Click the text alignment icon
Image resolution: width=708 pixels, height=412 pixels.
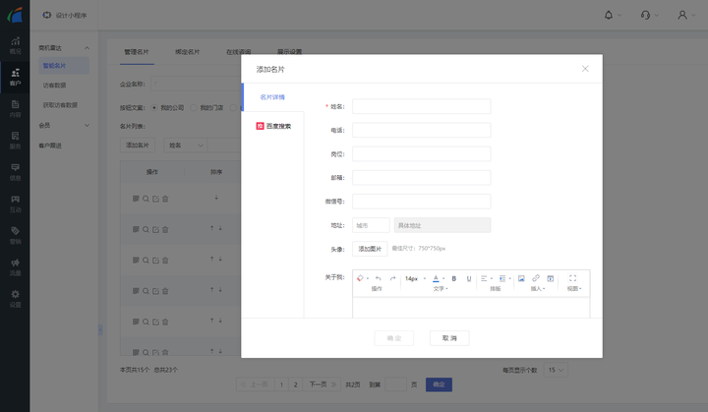coord(484,278)
